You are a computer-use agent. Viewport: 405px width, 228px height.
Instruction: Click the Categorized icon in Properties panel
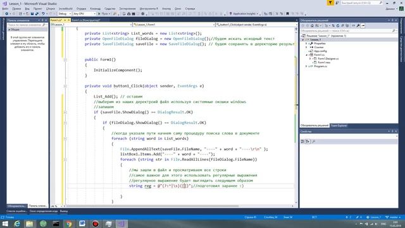click(302, 141)
